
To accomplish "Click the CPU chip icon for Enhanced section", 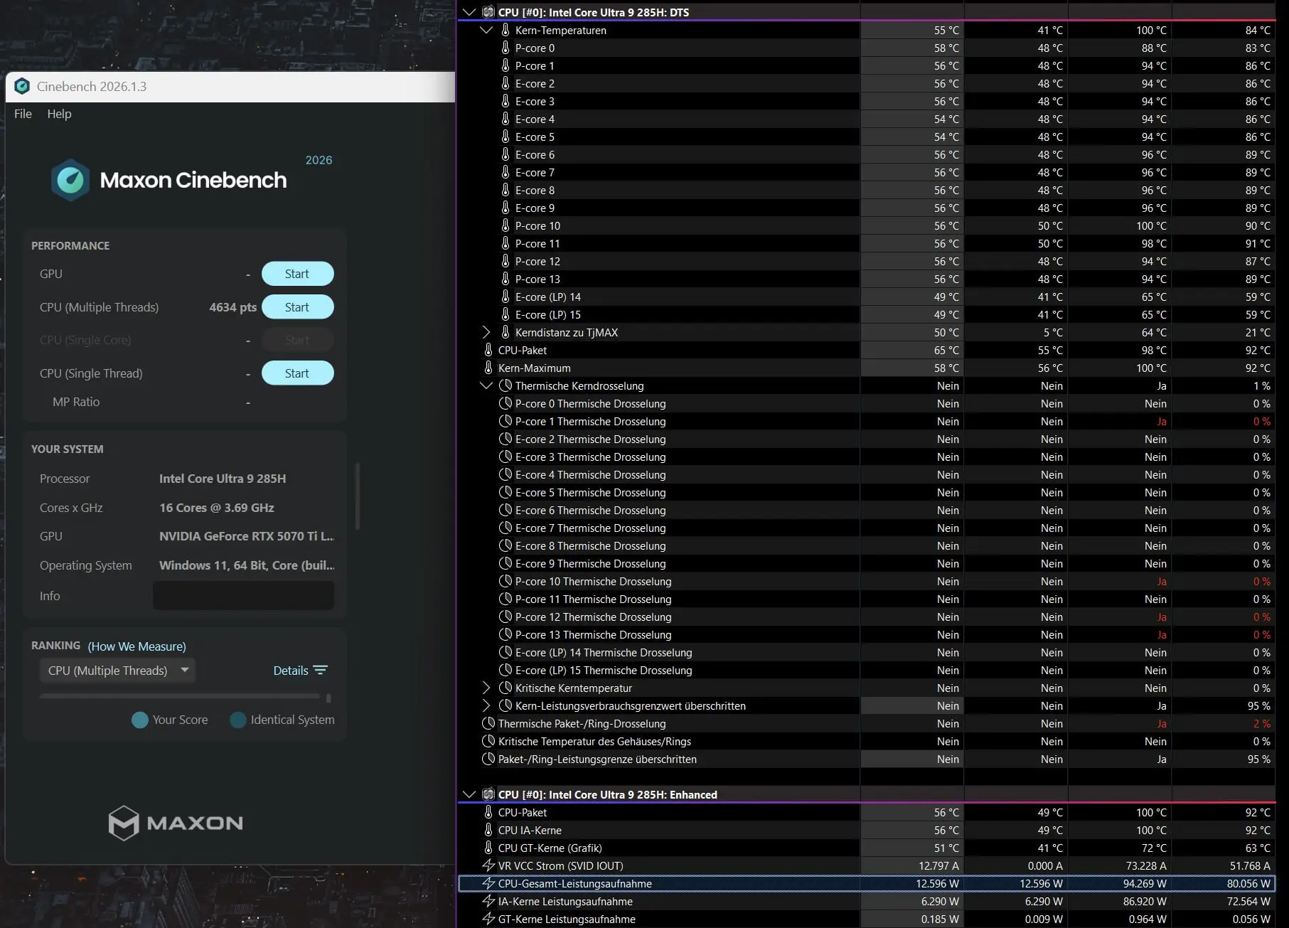I will click(x=488, y=794).
